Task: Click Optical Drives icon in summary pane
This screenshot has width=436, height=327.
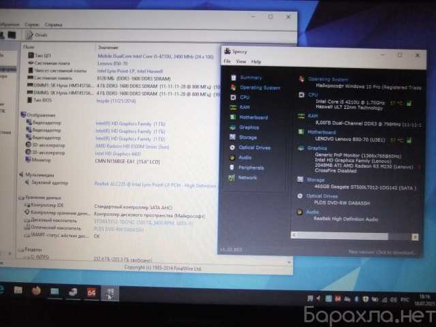Action: pyautogui.click(x=300, y=196)
